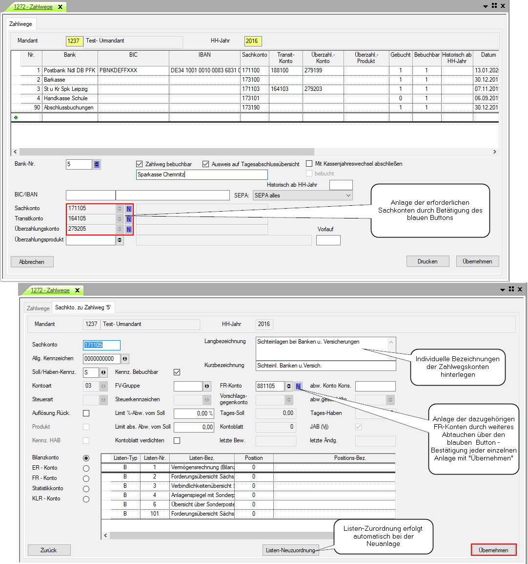Select the Zahlwege tab in the lower window
The height and width of the screenshot is (564, 528).
click(x=38, y=308)
